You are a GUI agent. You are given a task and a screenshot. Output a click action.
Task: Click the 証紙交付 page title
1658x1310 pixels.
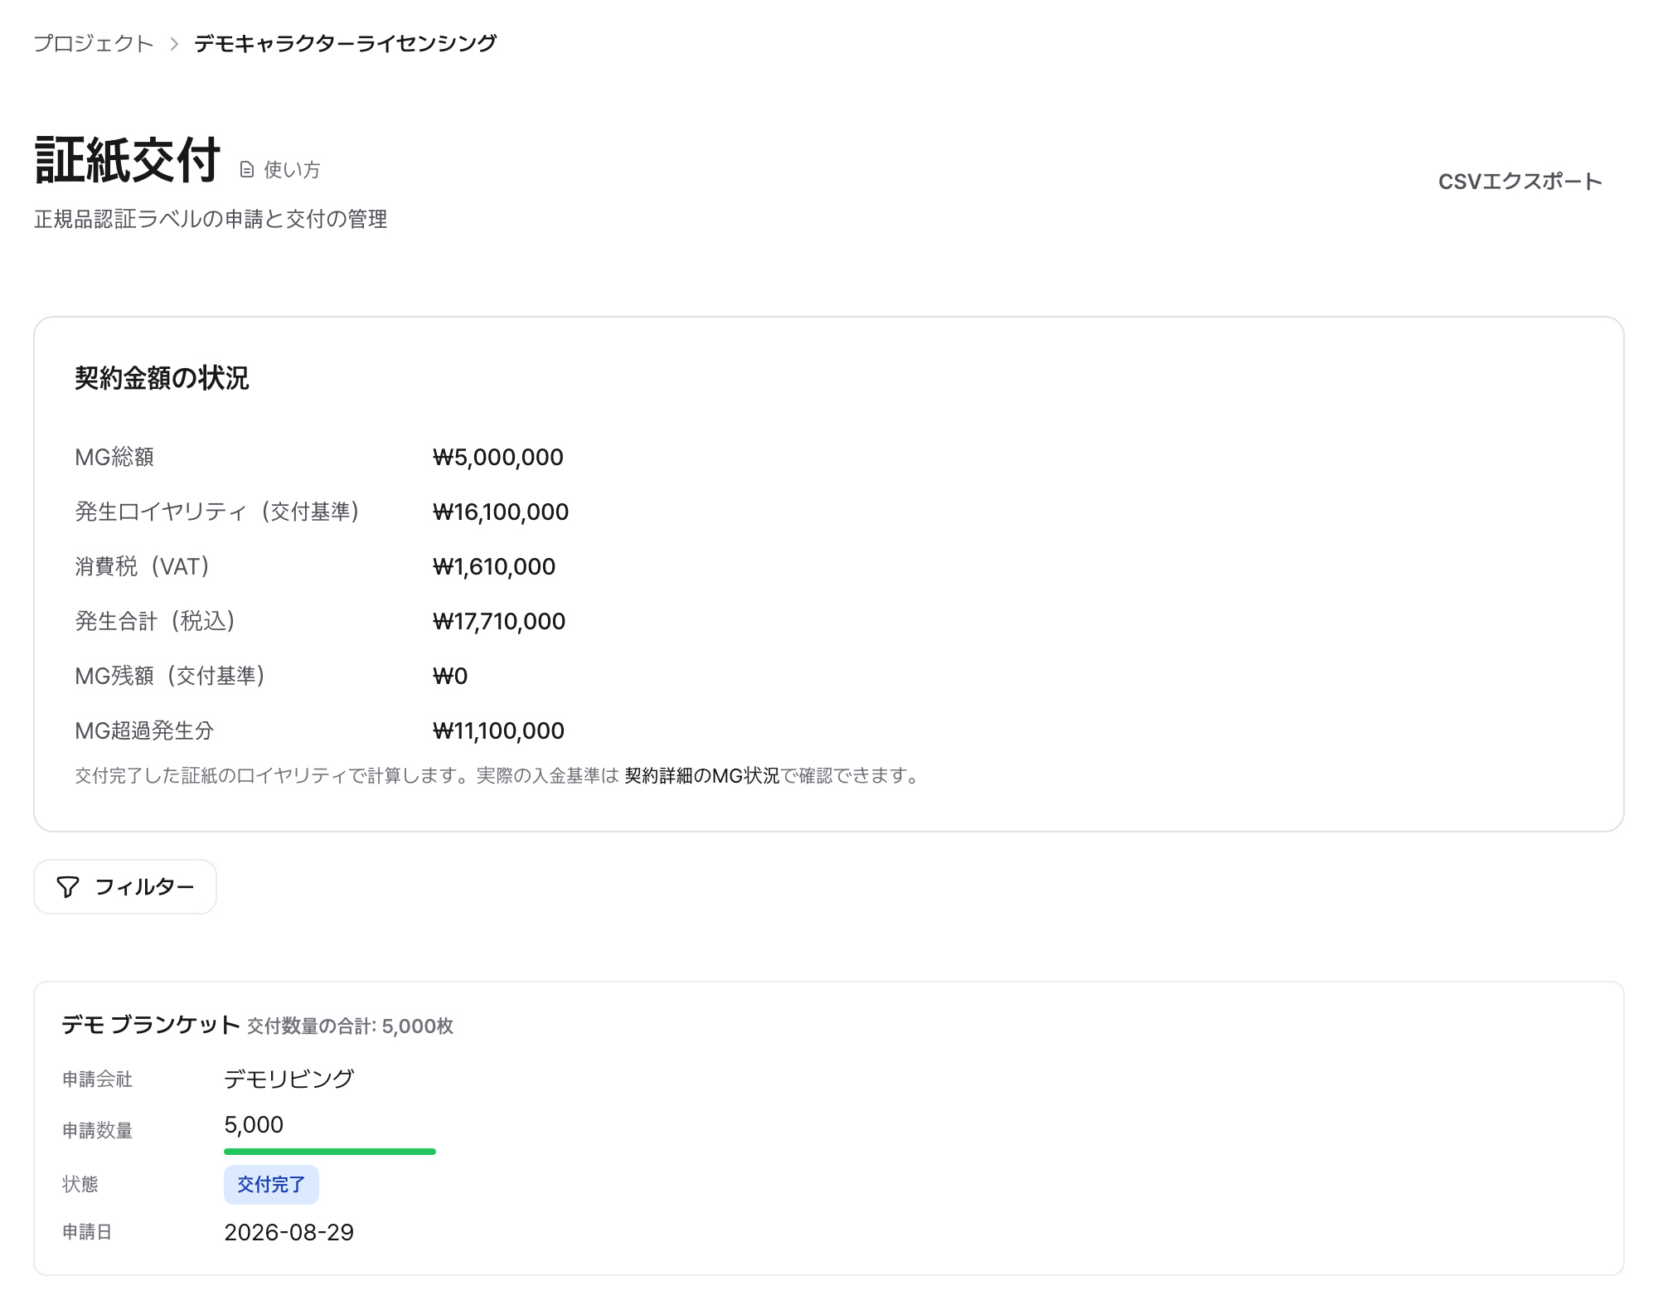tap(128, 160)
